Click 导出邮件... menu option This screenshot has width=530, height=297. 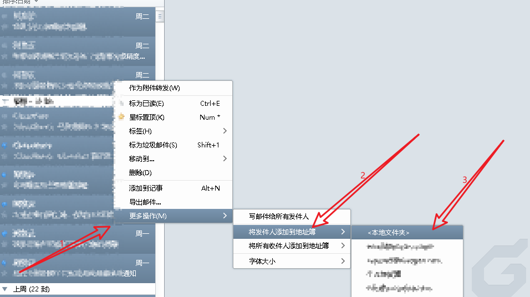pyautogui.click(x=145, y=202)
